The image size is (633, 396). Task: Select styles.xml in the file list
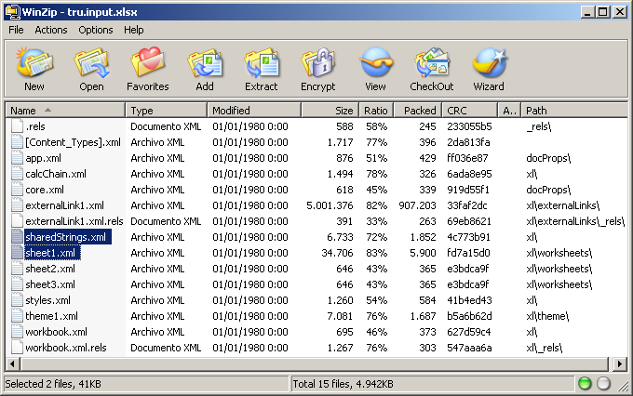click(x=47, y=300)
